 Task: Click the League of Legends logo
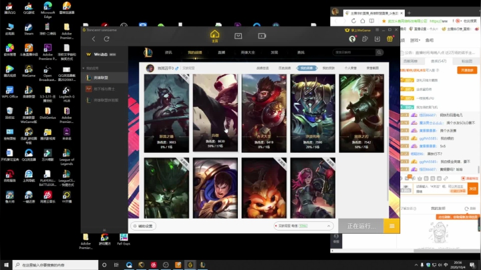[148, 53]
